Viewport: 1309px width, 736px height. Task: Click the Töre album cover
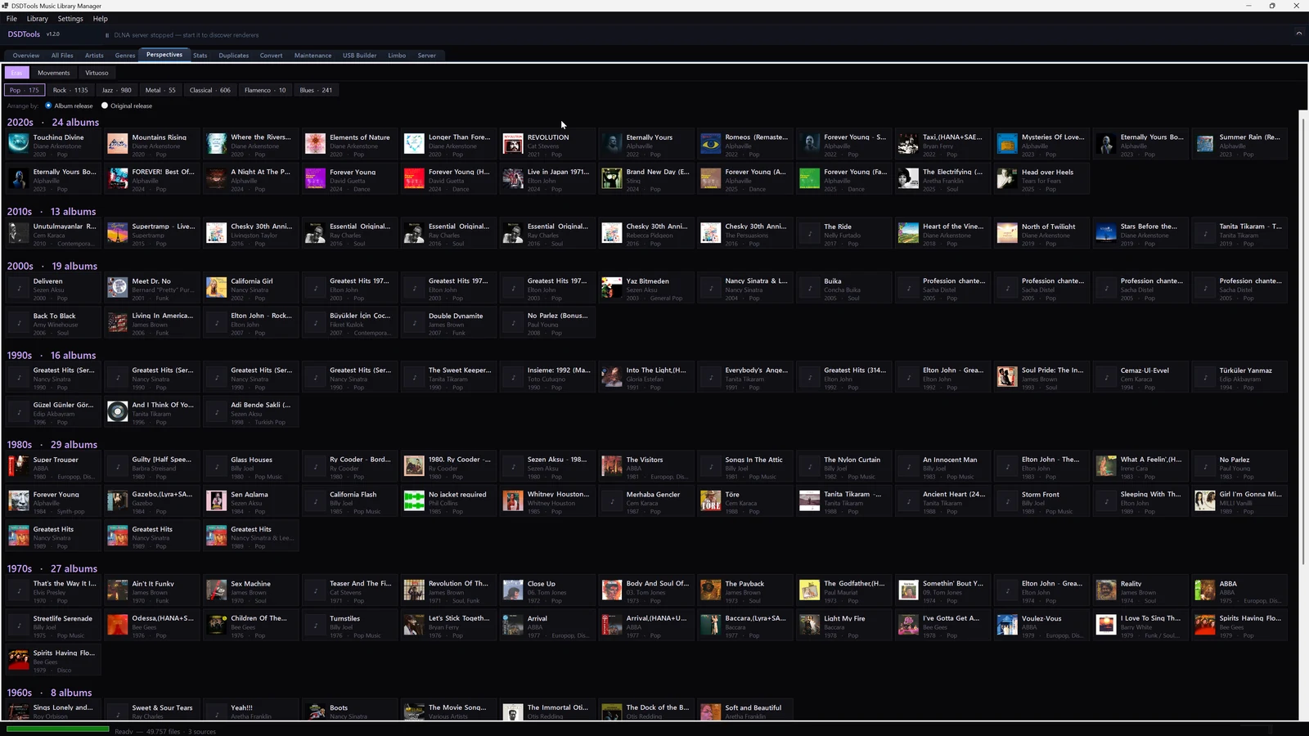pos(710,500)
